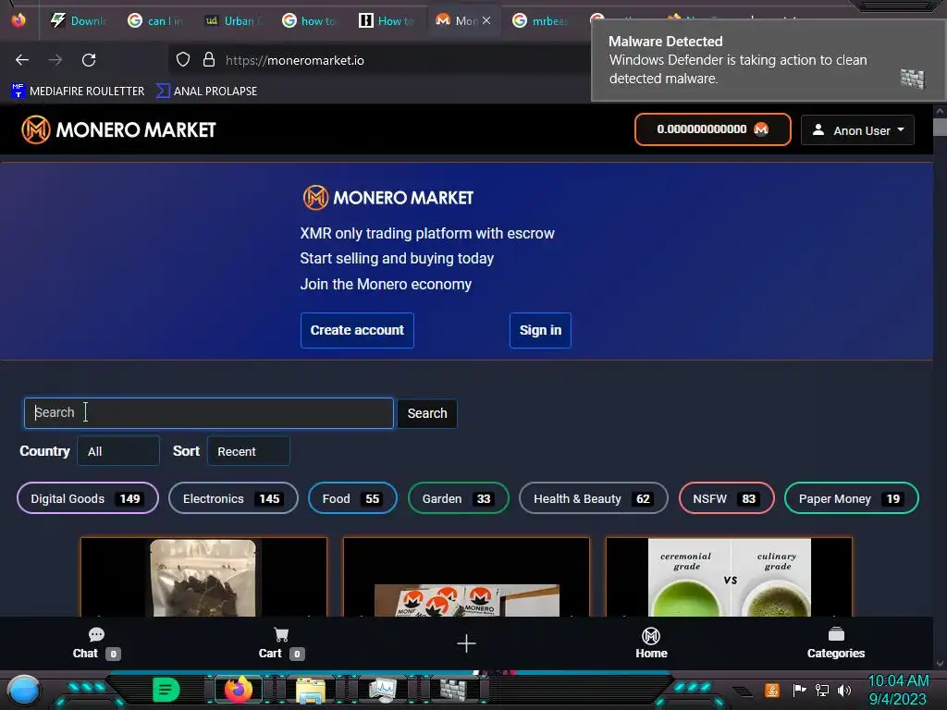This screenshot has height=710, width=947.
Task: Open the Sort Recent dropdown
Action: 248,451
